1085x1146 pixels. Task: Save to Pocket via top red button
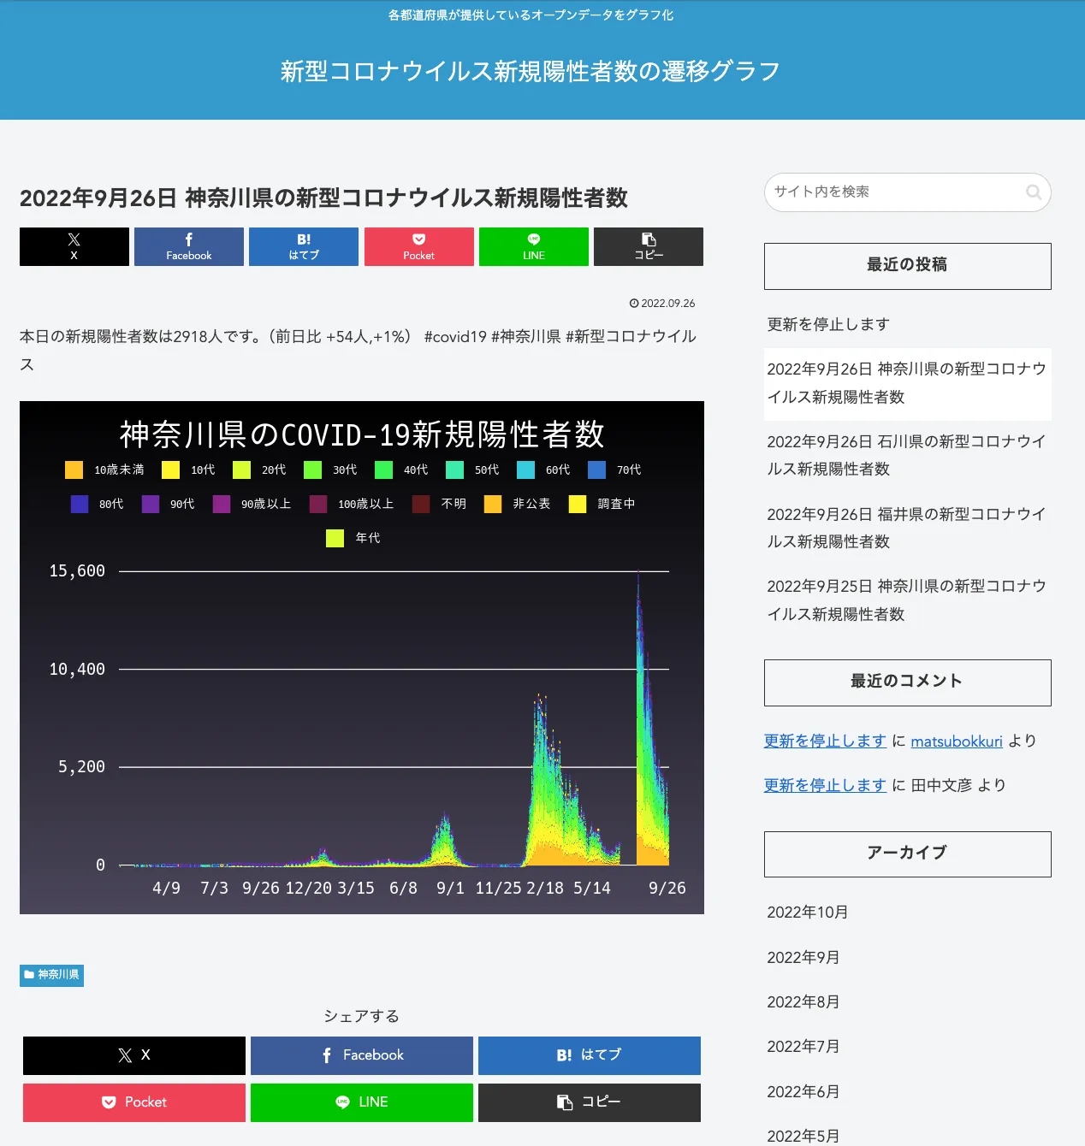click(418, 246)
